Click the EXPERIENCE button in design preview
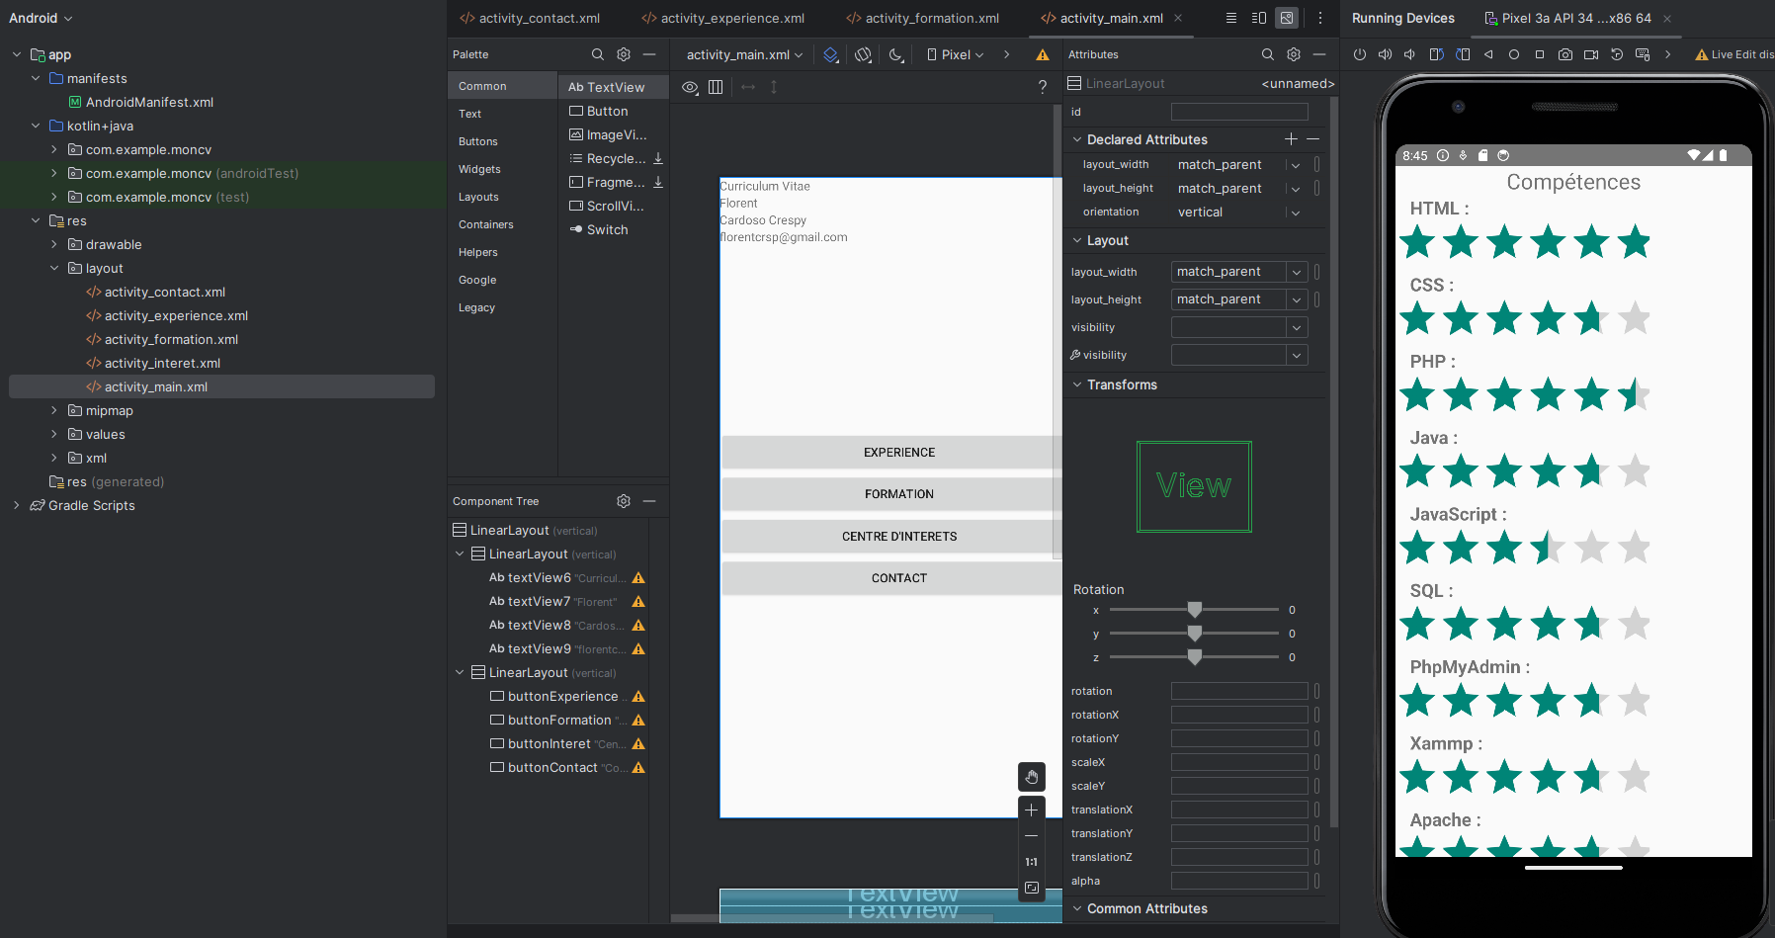 tap(898, 453)
